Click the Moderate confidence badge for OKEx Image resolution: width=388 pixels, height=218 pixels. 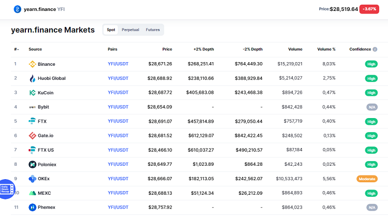(367, 179)
